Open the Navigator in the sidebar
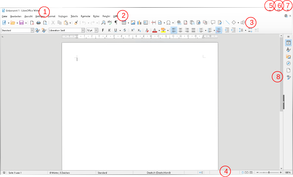The height and width of the screenshot is (177, 293). [x=288, y=63]
